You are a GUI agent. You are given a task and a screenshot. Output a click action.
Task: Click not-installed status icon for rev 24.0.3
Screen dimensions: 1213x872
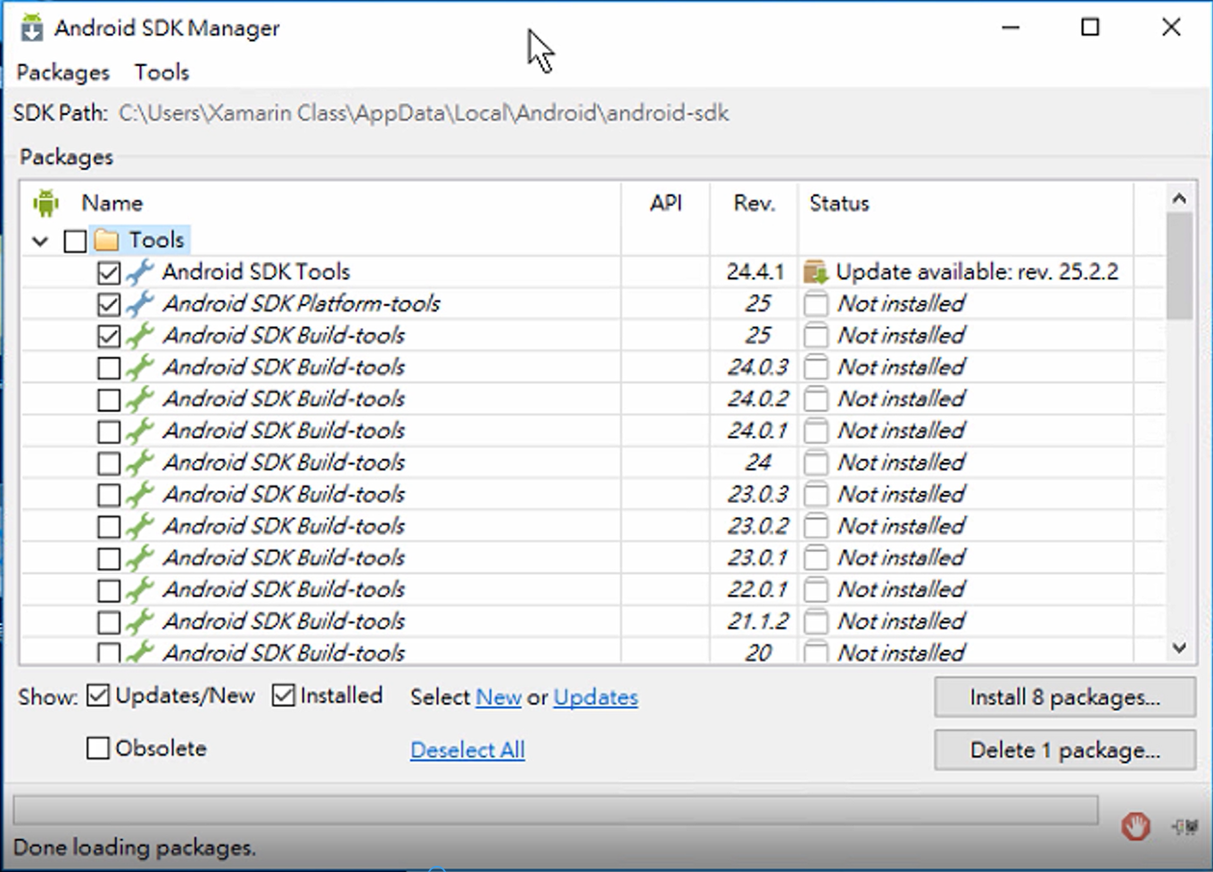pos(815,367)
